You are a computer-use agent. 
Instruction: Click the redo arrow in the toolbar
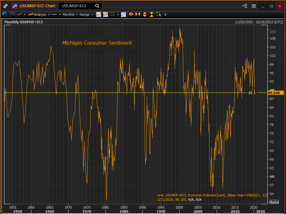point(12,14)
